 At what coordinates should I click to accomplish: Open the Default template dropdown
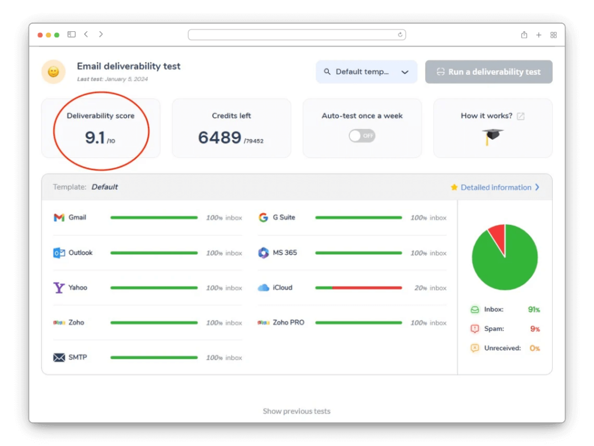click(x=367, y=71)
